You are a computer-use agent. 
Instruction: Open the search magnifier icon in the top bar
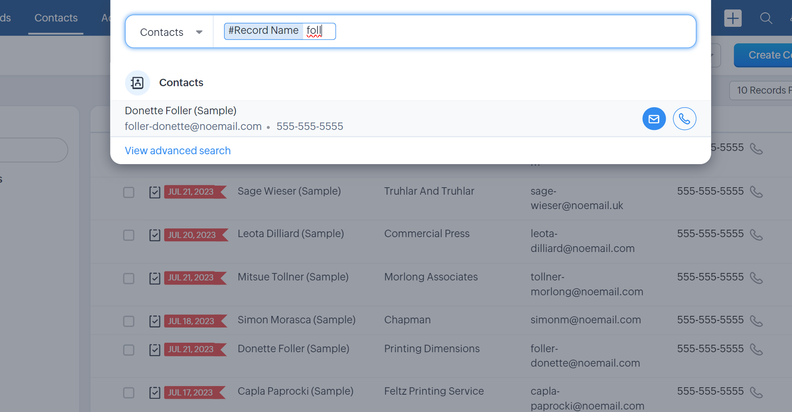(766, 18)
